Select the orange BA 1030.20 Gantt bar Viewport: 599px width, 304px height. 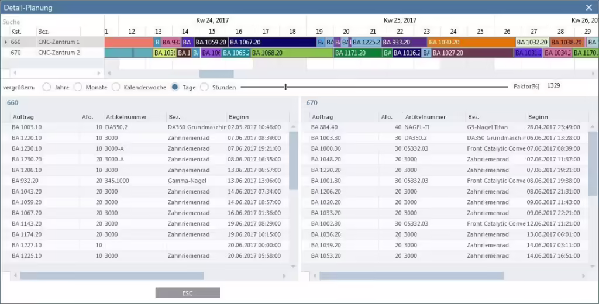point(471,42)
